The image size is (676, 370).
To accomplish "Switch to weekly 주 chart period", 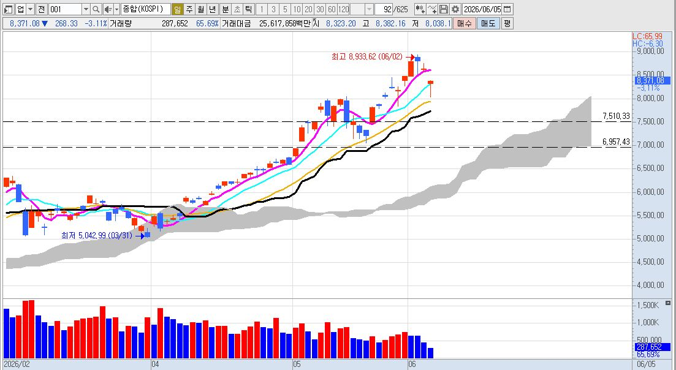I will point(189,9).
